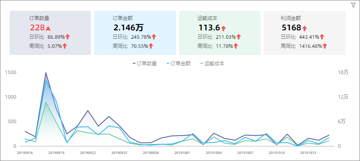Toggle 订单数量 series in chart legend
Image resolution: width=360 pixels, height=161 pixels.
[x=145, y=64]
